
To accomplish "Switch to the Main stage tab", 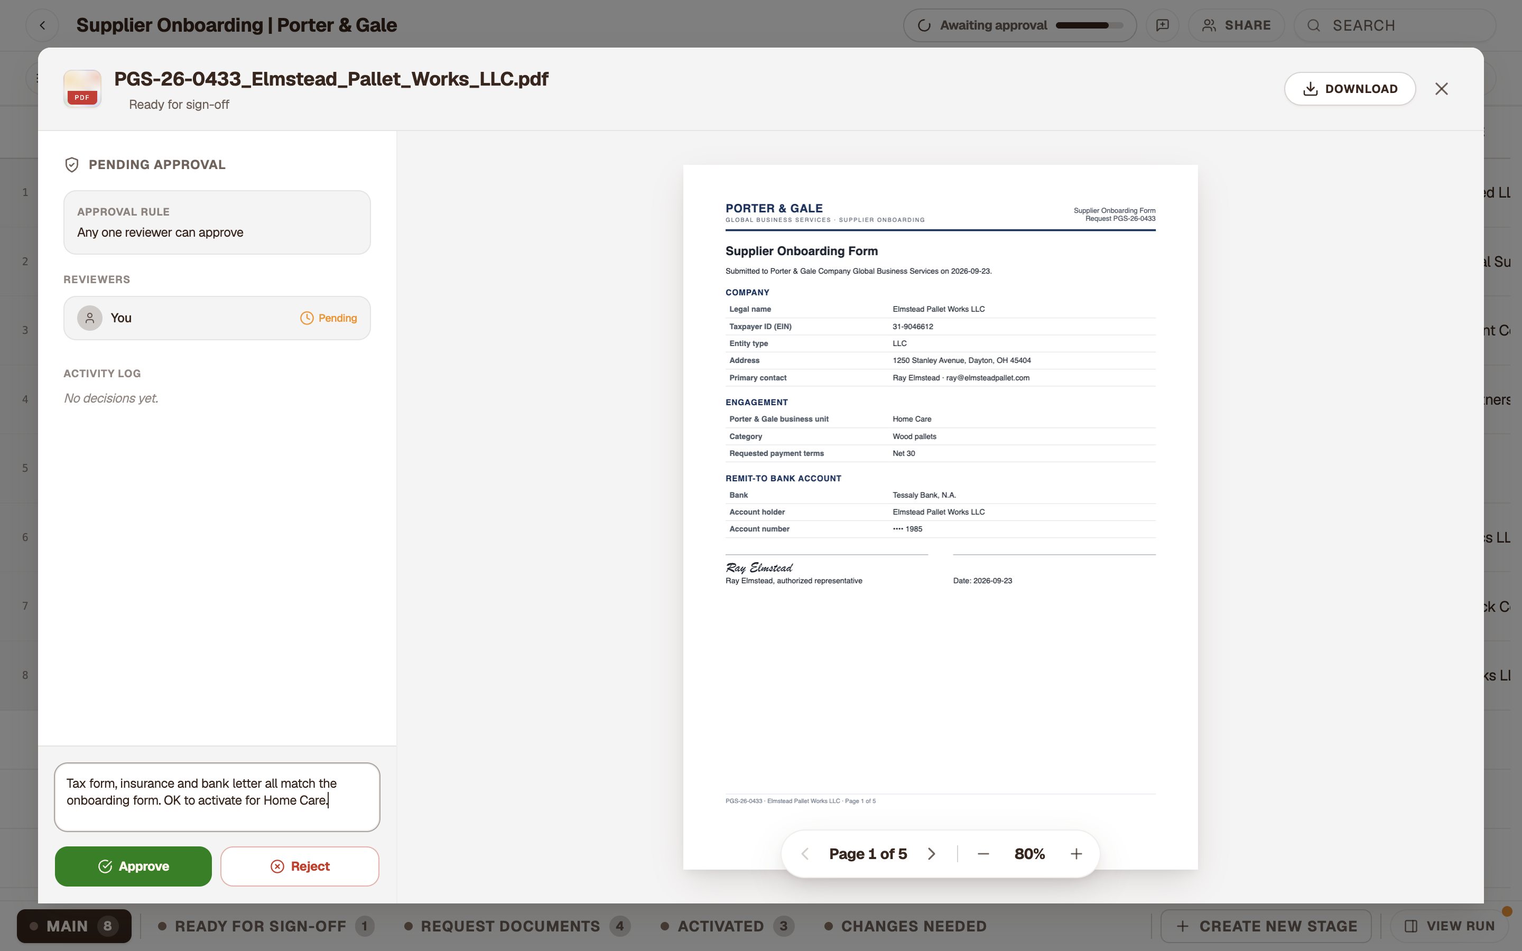I will coord(74,926).
